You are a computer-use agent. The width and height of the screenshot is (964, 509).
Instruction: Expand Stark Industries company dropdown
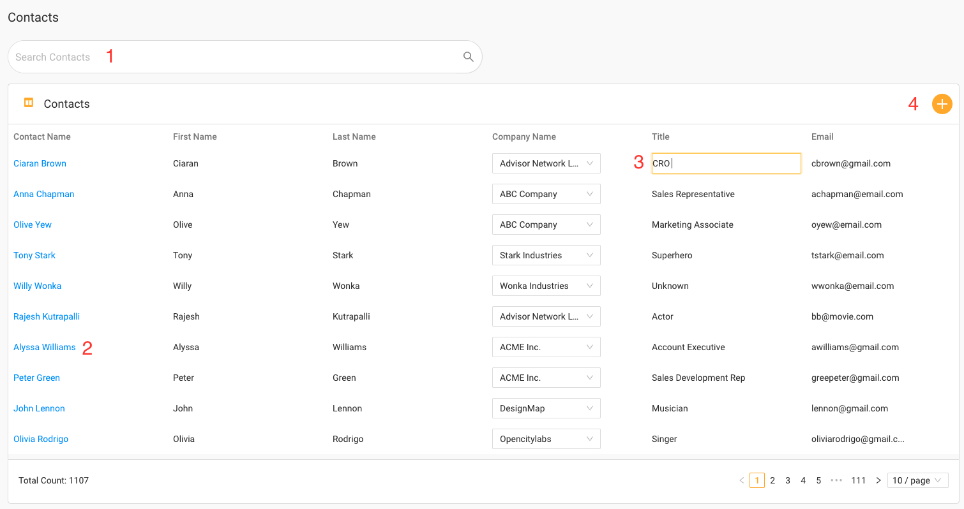(x=546, y=255)
